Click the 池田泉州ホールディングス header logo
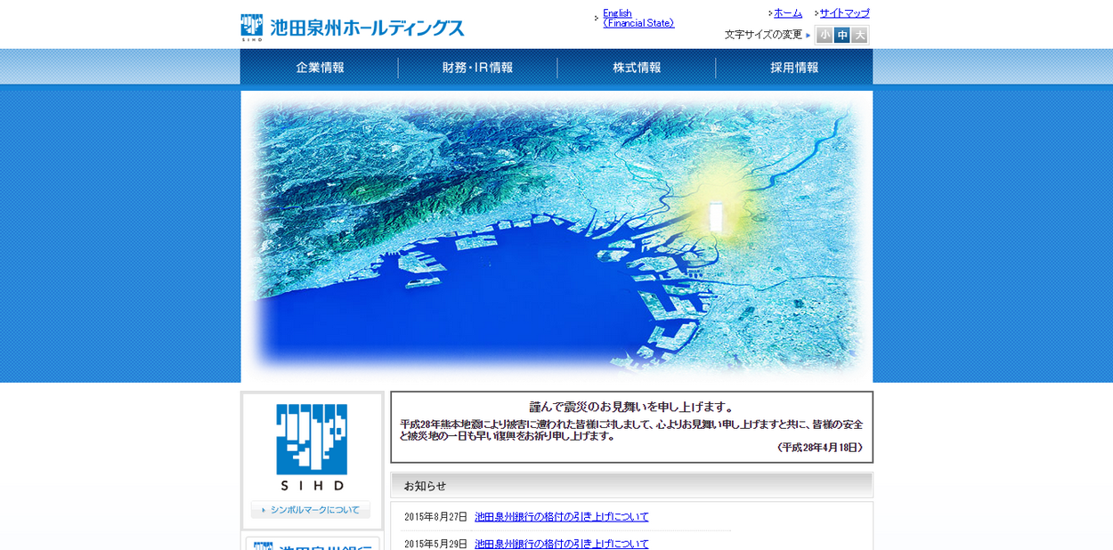Image resolution: width=1113 pixels, height=550 pixels. [353, 27]
